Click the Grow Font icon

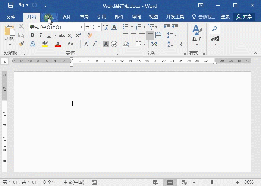pos(87,44)
